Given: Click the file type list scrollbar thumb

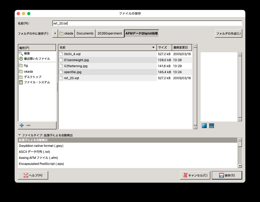Looking at the screenshot, I should 240,144.
